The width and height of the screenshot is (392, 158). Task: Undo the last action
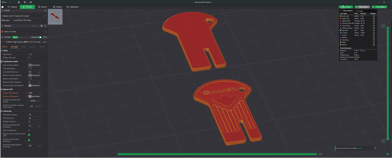point(25,2)
